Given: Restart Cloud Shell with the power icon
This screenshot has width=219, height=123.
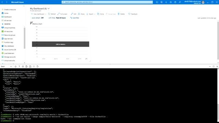Looking at the screenshot, I should tap(15, 67).
